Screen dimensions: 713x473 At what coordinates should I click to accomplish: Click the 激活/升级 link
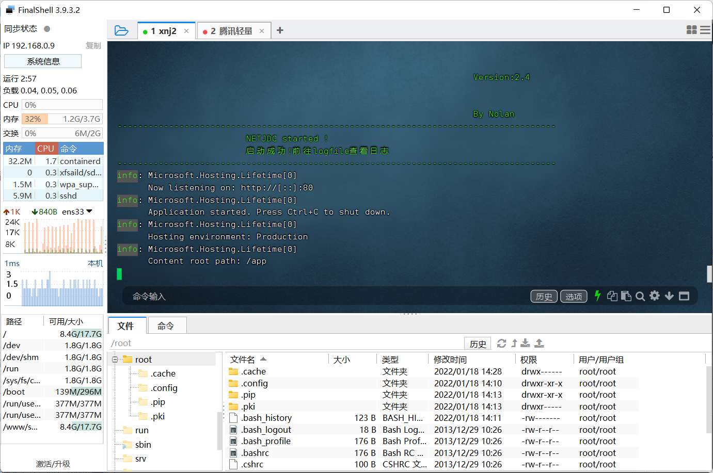[53, 464]
